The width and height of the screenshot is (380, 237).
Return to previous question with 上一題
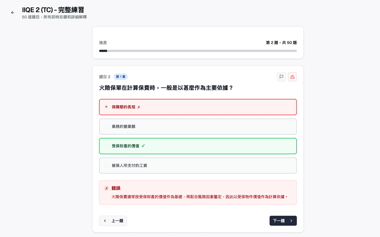point(113,221)
